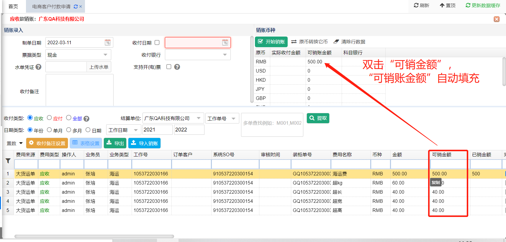Click 清除行数据 eraser tool

349,42
